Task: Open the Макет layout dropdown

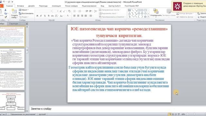Action: 23,10
